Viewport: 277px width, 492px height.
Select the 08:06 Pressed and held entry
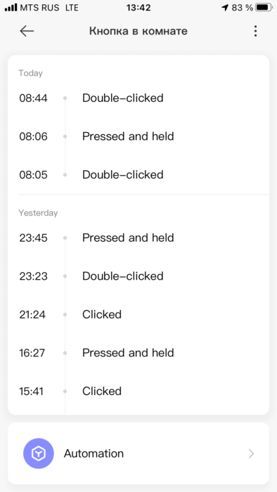(138, 136)
